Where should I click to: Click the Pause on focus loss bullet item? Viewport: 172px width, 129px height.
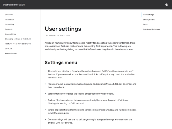(x=92, y=86)
